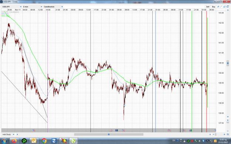Open the 5 min timeframe dropdown
This screenshot has height=144, width=231.
[x=33, y=7]
